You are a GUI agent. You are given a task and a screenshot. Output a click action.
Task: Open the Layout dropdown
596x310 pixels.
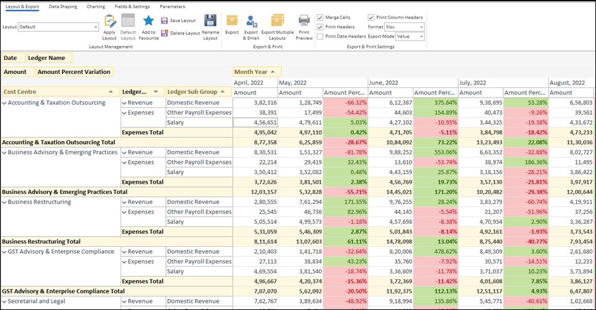[x=96, y=27]
